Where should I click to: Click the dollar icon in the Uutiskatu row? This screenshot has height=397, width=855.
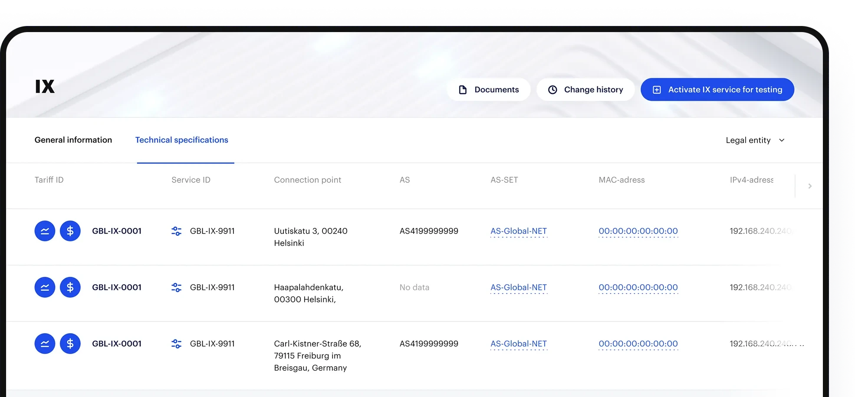pos(70,231)
